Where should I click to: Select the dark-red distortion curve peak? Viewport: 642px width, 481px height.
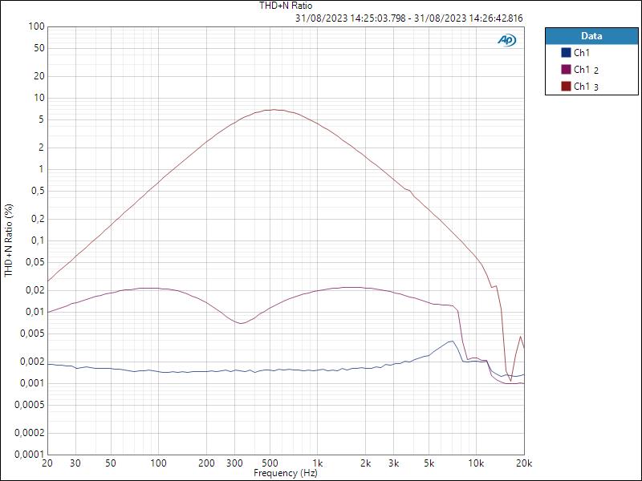click(273, 110)
